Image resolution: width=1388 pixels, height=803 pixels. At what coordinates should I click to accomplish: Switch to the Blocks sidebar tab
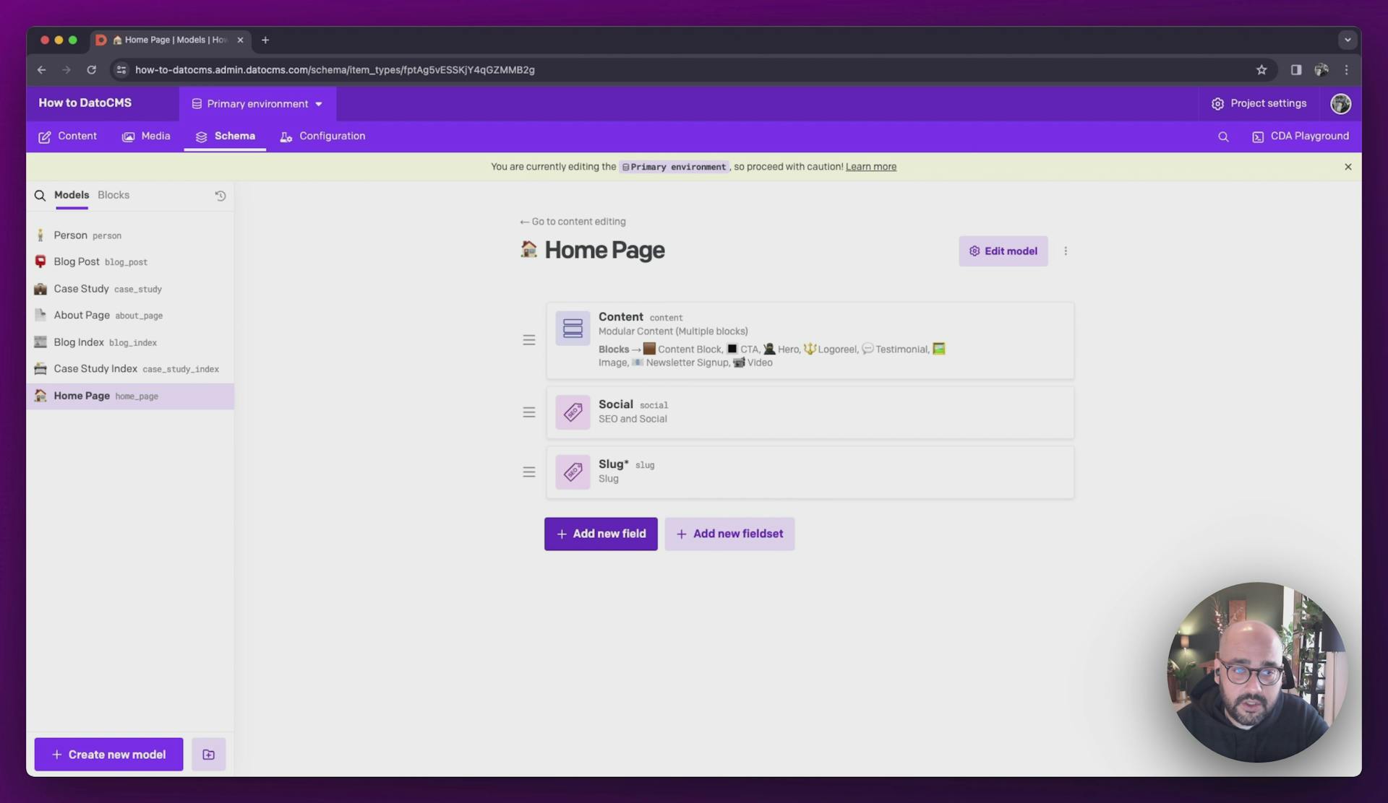click(113, 195)
